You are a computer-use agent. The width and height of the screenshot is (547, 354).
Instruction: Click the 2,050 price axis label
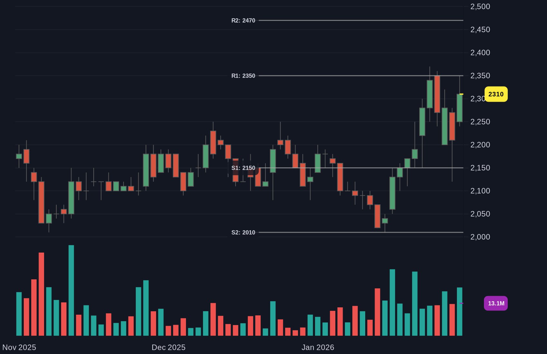tap(480, 214)
